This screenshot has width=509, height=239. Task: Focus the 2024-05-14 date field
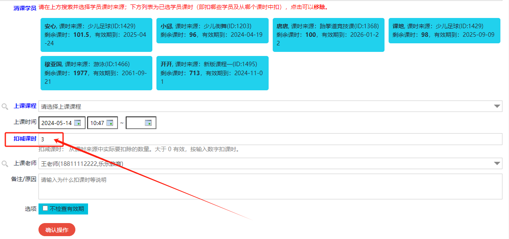(x=62, y=123)
